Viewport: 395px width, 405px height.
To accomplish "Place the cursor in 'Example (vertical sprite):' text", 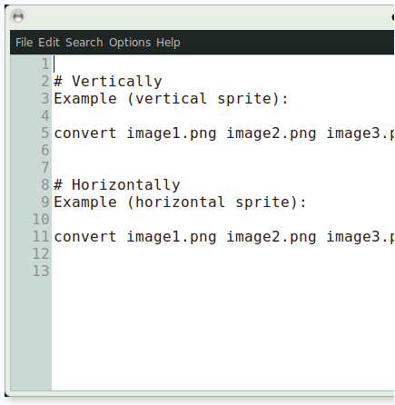I will (x=171, y=99).
